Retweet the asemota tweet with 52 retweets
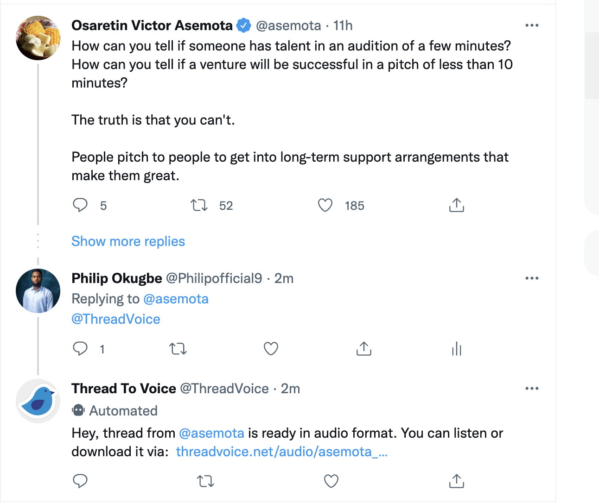The image size is (599, 503). point(199,205)
